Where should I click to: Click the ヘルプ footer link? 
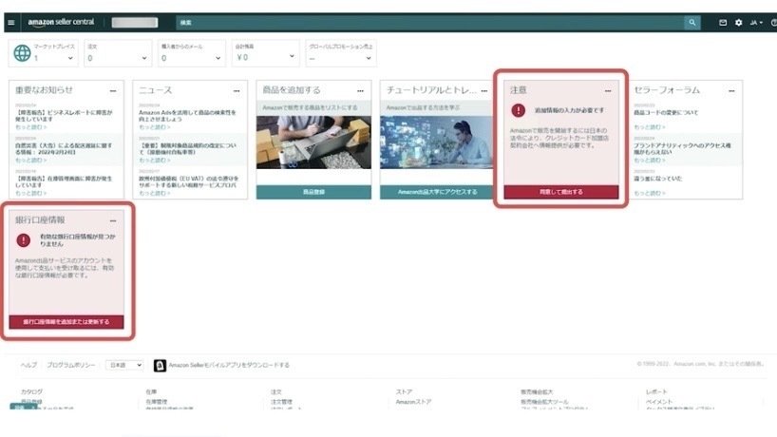28,365
